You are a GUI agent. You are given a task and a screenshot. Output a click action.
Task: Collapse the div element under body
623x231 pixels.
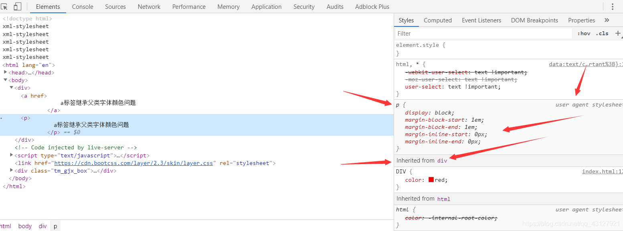(x=12, y=88)
